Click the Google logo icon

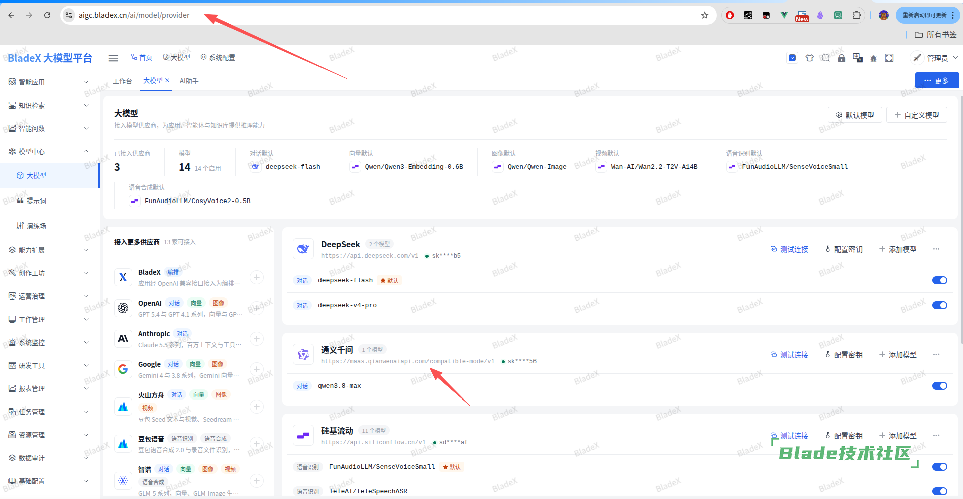click(123, 369)
